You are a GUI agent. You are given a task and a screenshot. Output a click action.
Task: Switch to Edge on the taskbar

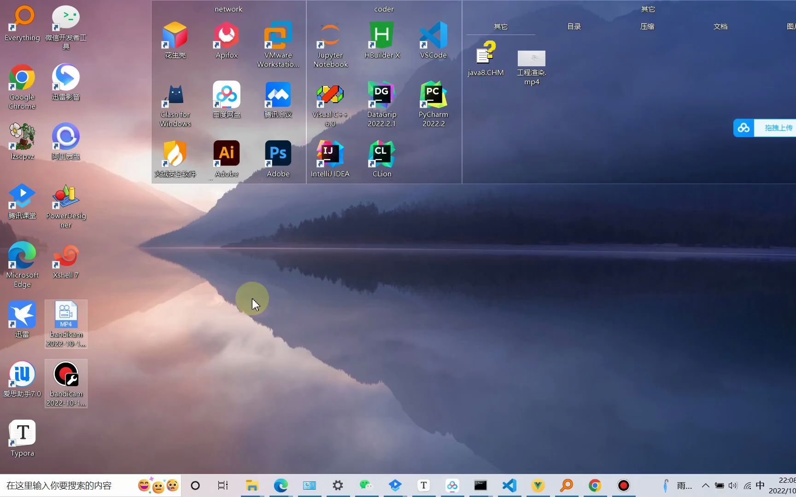pos(281,485)
